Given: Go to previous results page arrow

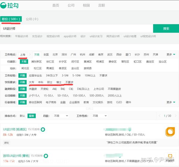Looking at the screenshot, I should 160,116.
